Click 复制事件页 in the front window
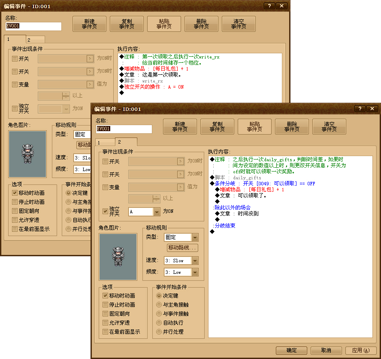 click(217, 127)
